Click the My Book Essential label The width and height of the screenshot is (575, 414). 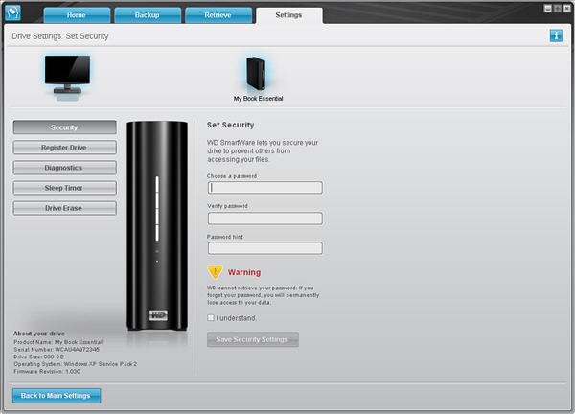pyautogui.click(x=258, y=99)
